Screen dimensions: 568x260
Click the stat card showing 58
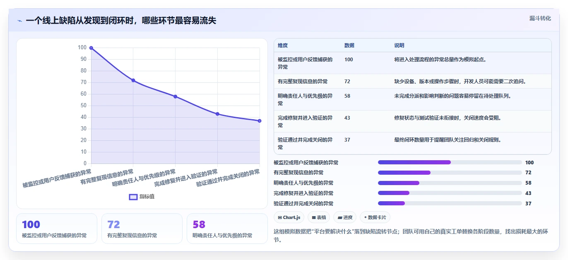tap(227, 229)
